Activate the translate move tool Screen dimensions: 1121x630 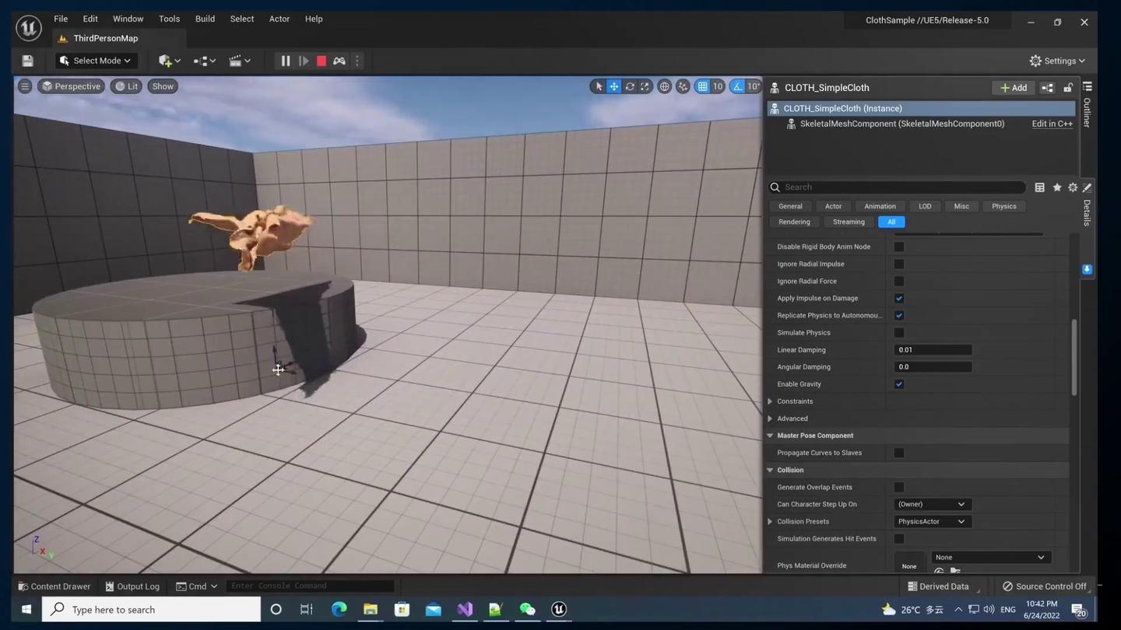[x=614, y=86]
